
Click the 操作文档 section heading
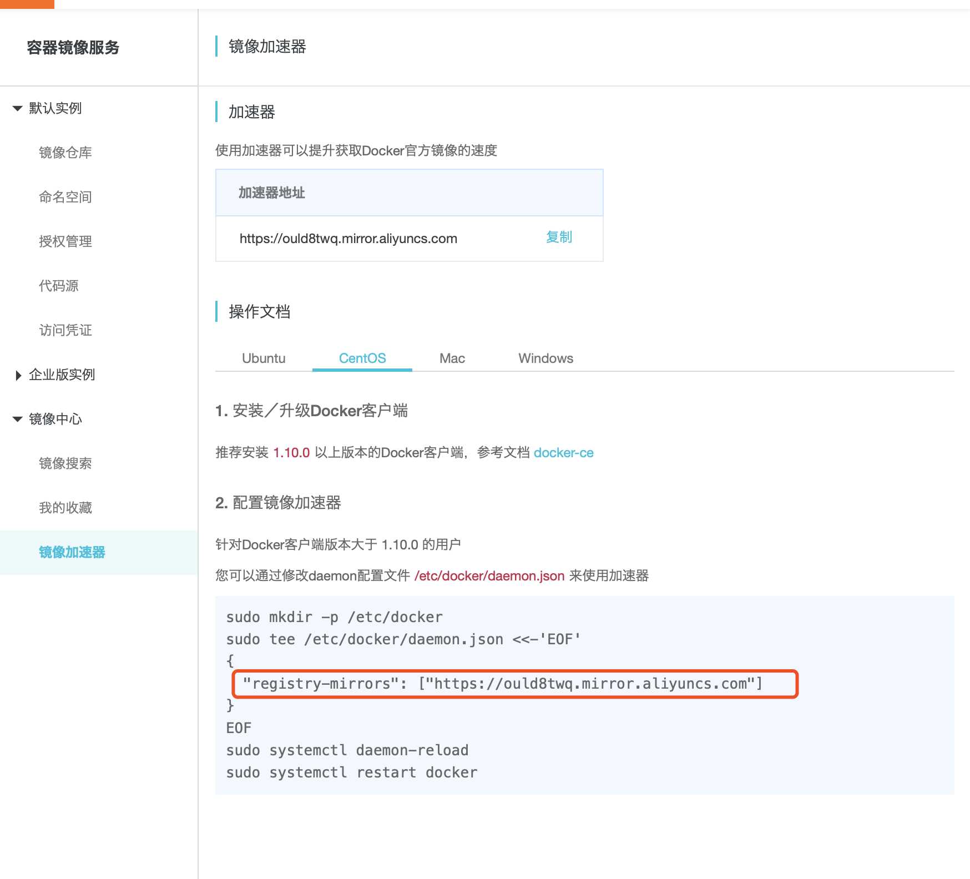coord(260,312)
